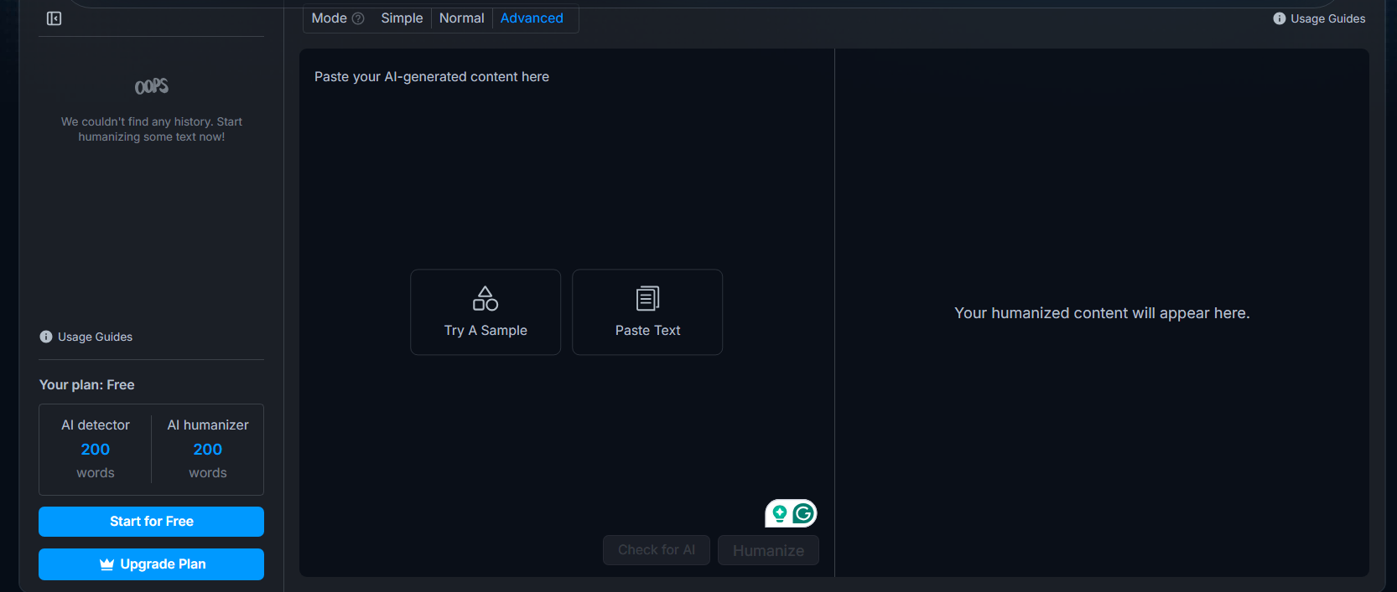Viewport: 1397px width, 592px height.
Task: Click the green Grammarly icon
Action: [803, 513]
